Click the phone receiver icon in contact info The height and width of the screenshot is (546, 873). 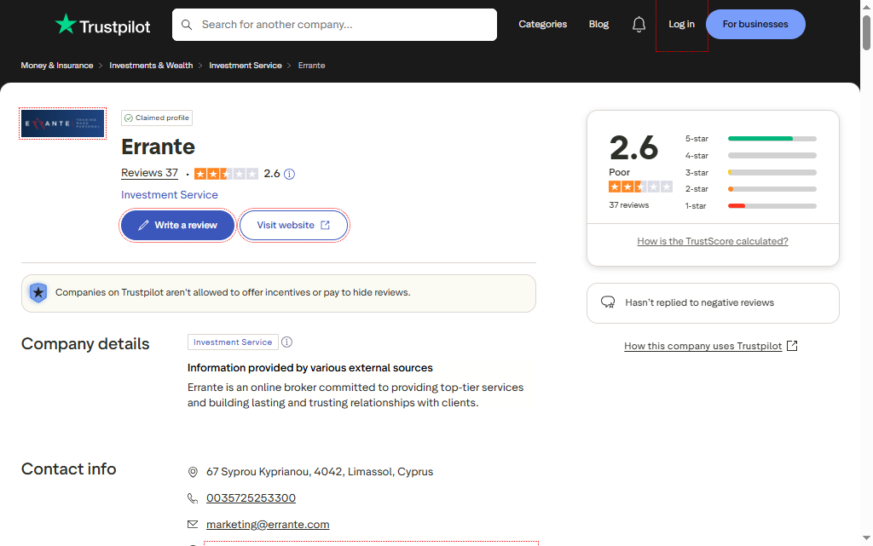(193, 497)
